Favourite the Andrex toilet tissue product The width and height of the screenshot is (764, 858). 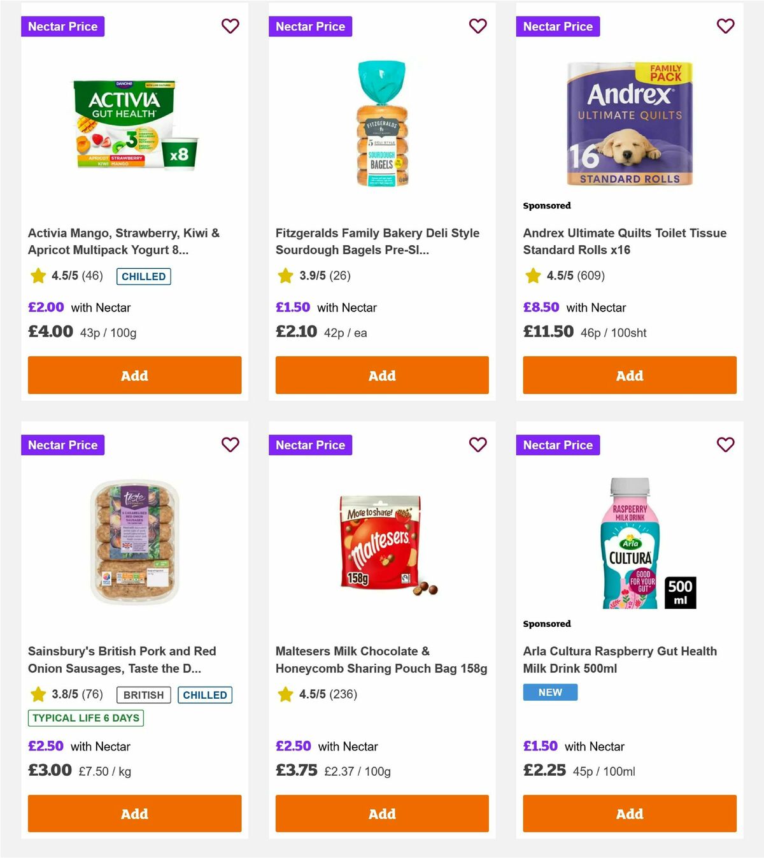coord(725,26)
